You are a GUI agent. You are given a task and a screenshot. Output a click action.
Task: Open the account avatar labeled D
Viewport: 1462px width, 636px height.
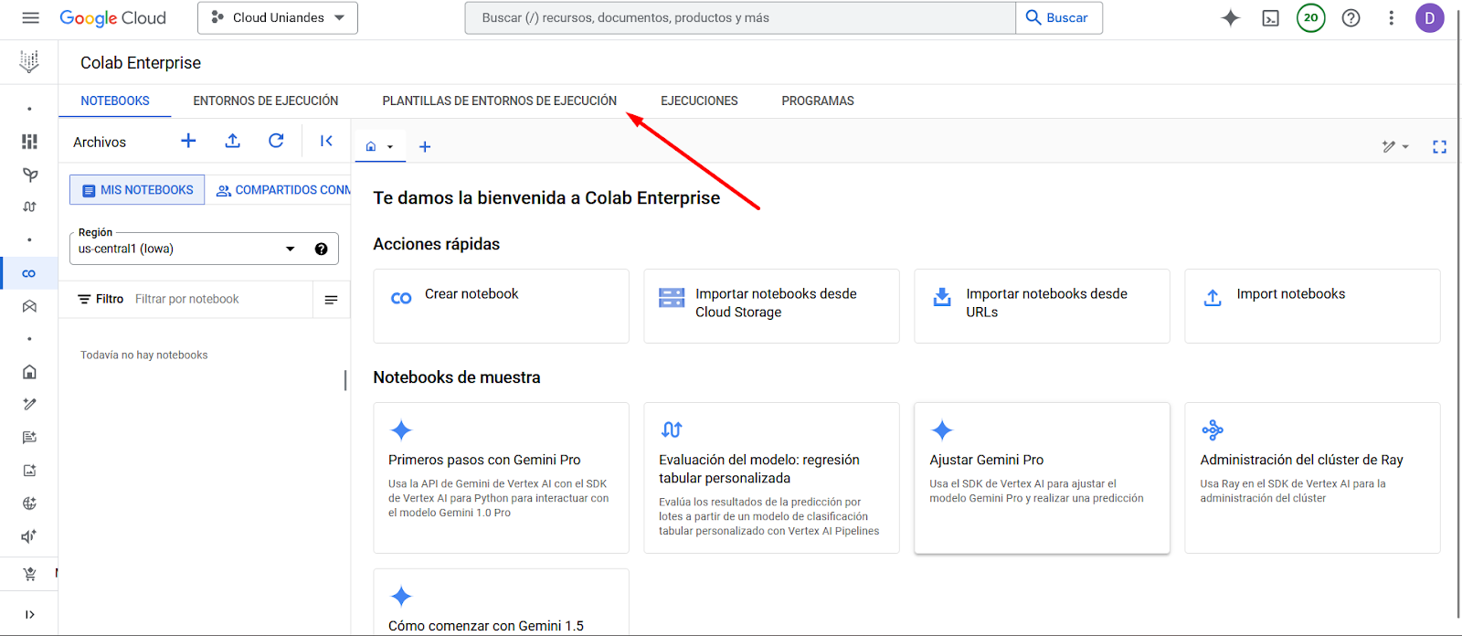(x=1430, y=17)
